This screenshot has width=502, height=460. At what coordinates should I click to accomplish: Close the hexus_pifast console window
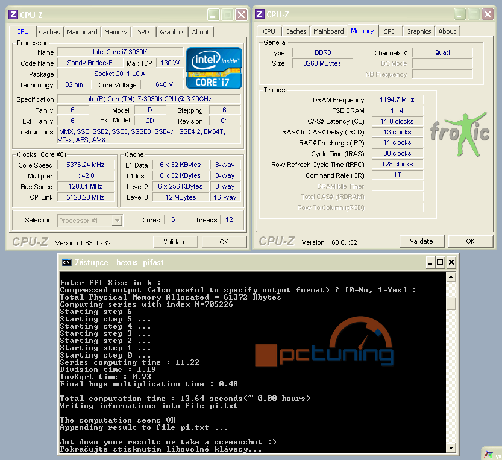[451, 263]
